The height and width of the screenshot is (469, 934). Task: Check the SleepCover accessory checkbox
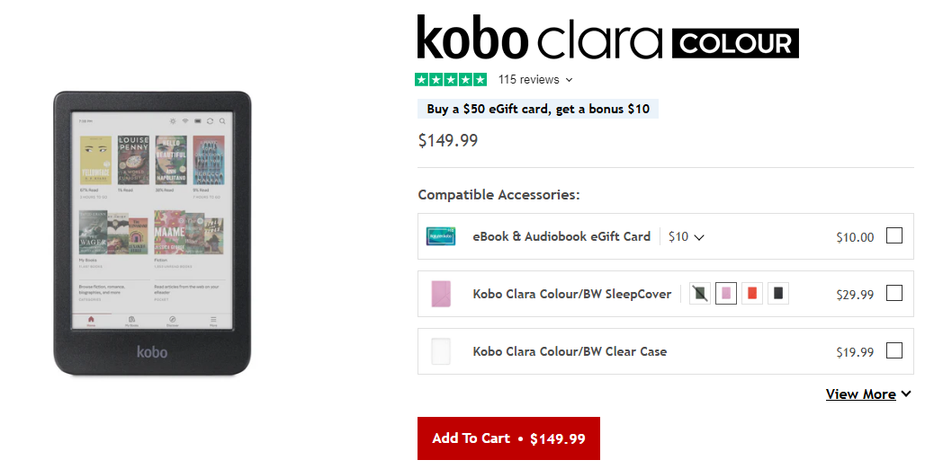pos(894,293)
